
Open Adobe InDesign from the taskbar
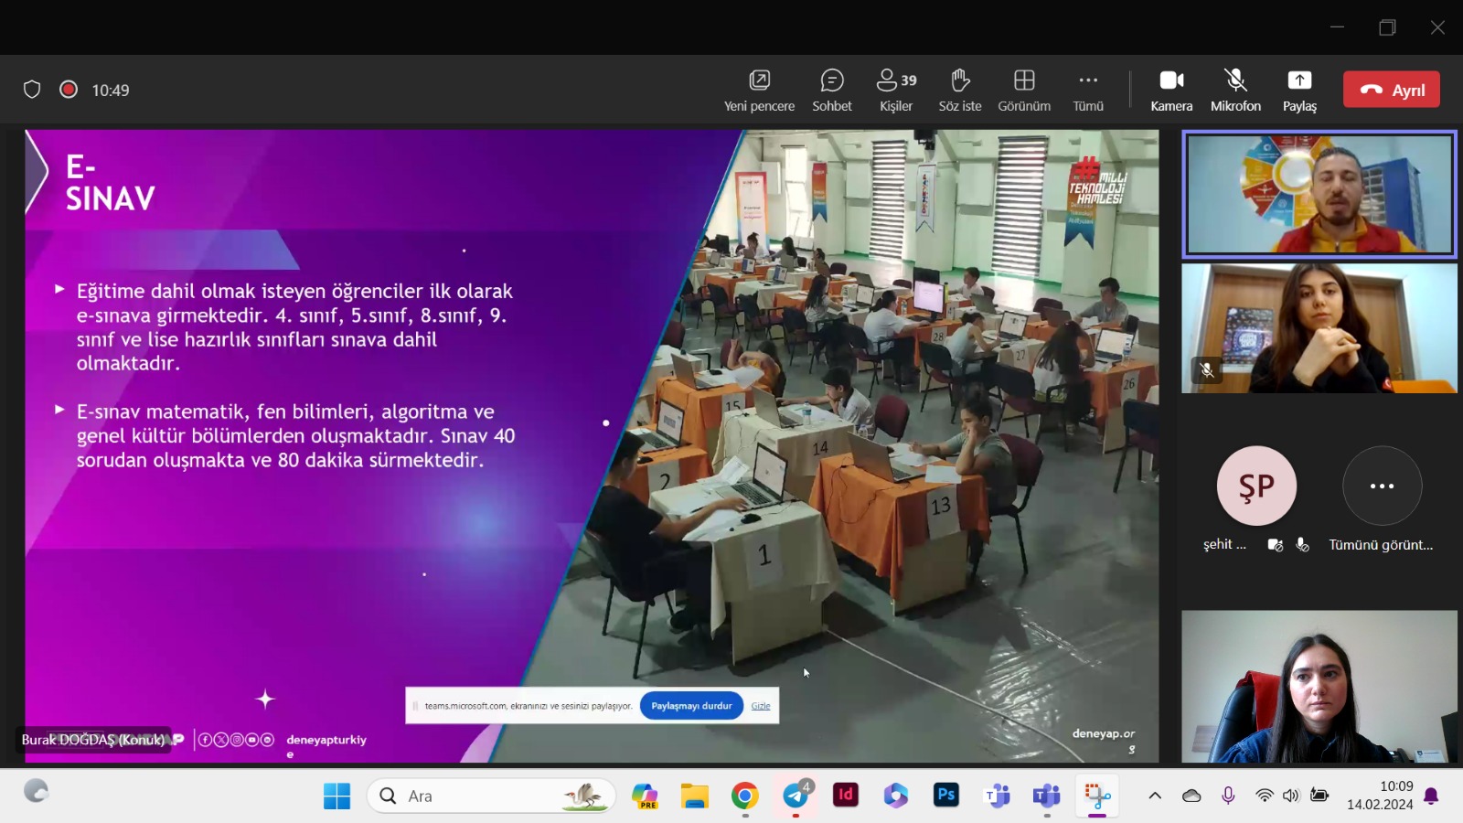pos(846,796)
